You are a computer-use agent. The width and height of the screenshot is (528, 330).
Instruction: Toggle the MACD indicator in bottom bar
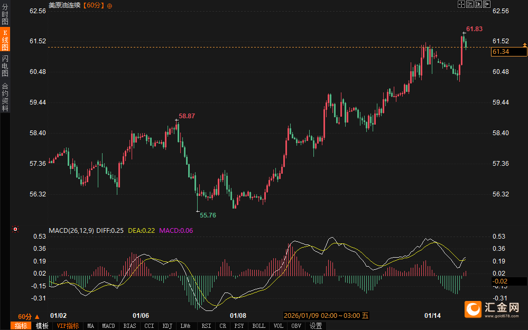point(108,326)
